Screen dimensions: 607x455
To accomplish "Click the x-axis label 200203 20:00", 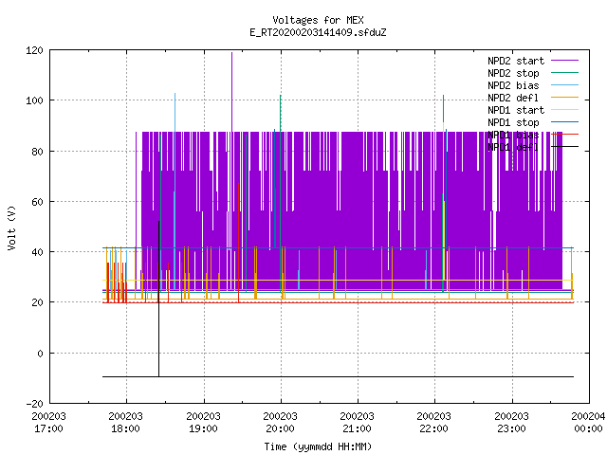I will pyautogui.click(x=281, y=423).
